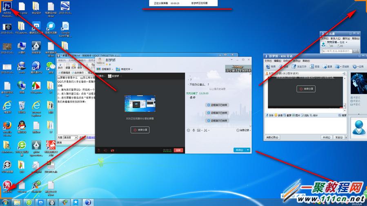Click 结束分享 button in QQ sharing panel

(x=140, y=130)
